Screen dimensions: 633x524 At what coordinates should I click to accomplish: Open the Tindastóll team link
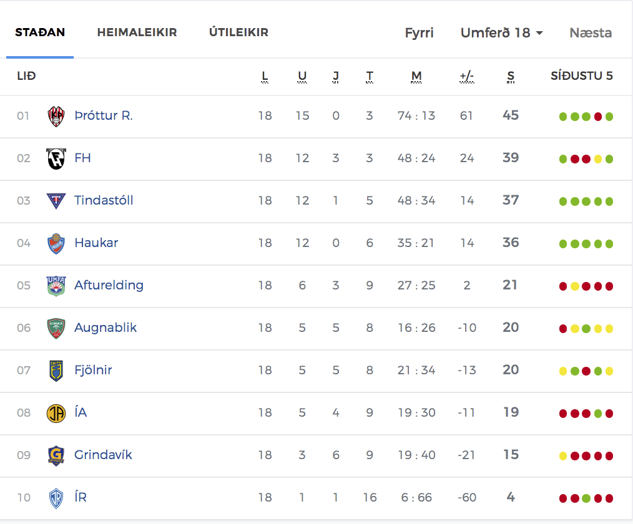104,200
